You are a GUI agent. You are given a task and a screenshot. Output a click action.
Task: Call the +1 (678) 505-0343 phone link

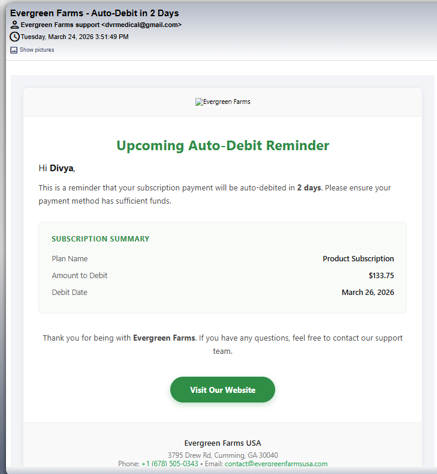[x=170, y=464]
